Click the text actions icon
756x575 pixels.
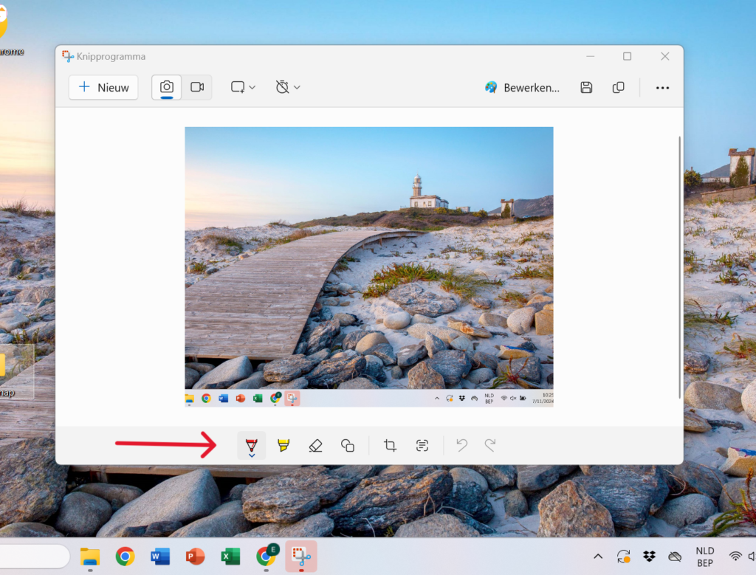[422, 445]
